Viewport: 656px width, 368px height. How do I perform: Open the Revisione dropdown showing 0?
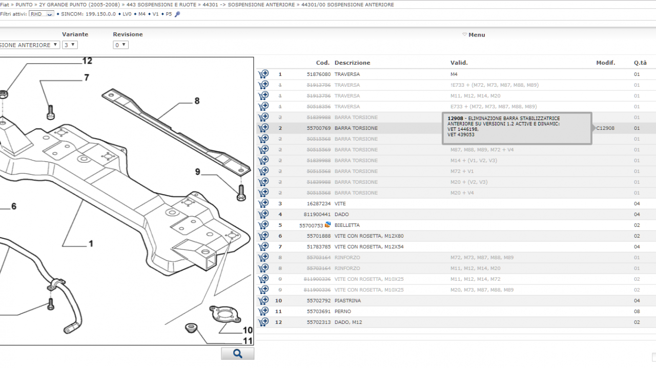[120, 45]
